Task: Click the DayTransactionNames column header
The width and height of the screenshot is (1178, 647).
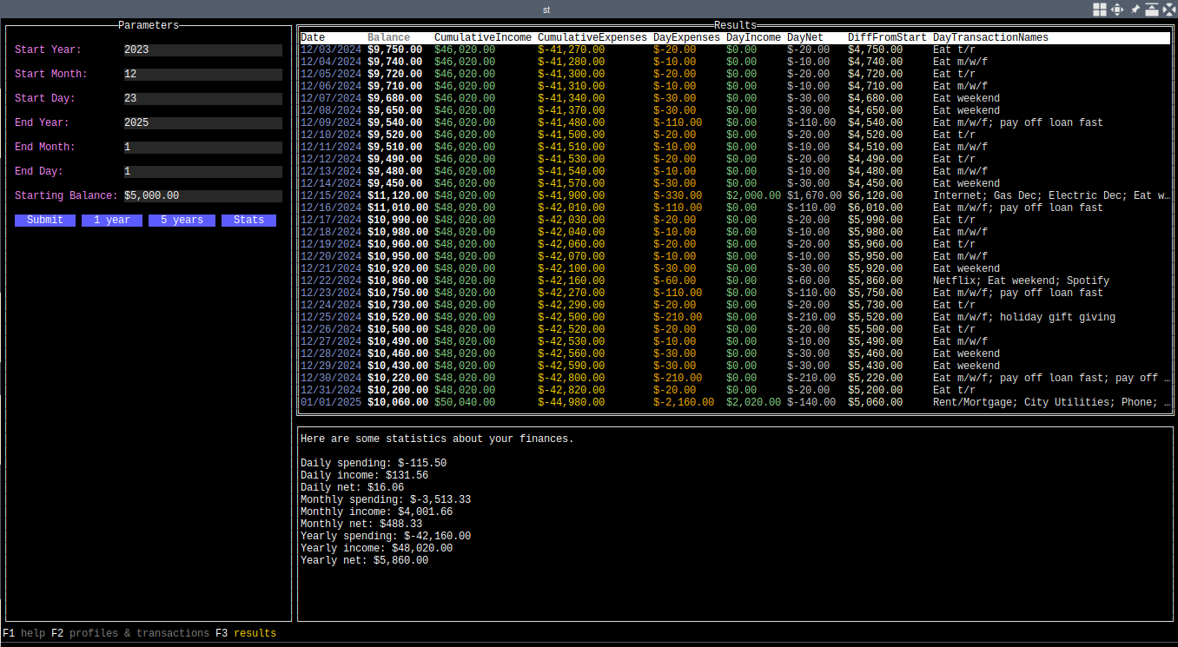Action: pos(990,38)
